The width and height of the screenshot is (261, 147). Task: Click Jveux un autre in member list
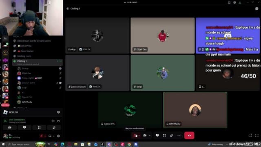40,83
